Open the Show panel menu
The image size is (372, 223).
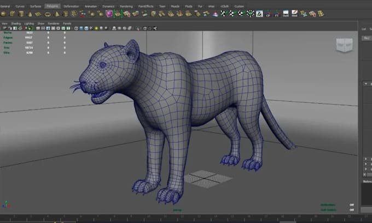click(x=41, y=23)
